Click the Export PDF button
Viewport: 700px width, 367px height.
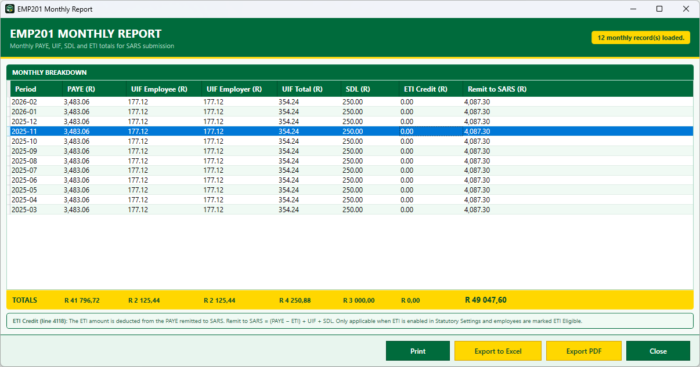pyautogui.click(x=584, y=351)
